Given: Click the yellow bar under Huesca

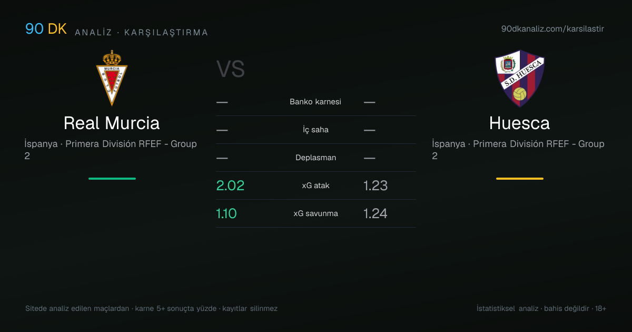Looking at the screenshot, I should click(520, 179).
